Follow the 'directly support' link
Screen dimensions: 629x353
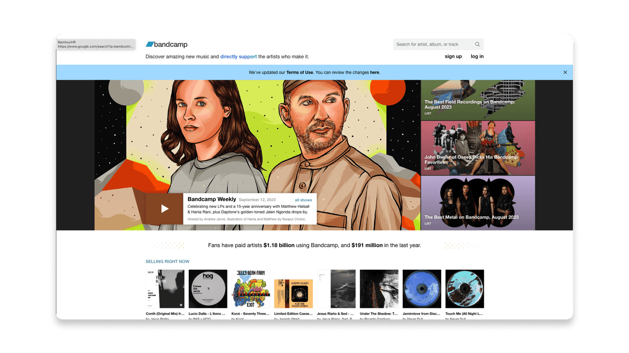pyautogui.click(x=238, y=57)
